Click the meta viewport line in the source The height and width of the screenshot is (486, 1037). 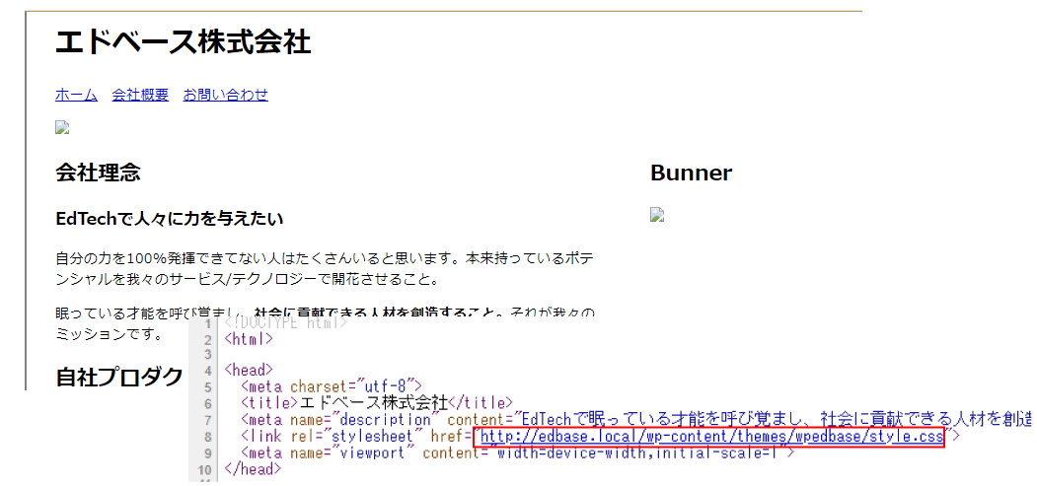tap(516, 453)
